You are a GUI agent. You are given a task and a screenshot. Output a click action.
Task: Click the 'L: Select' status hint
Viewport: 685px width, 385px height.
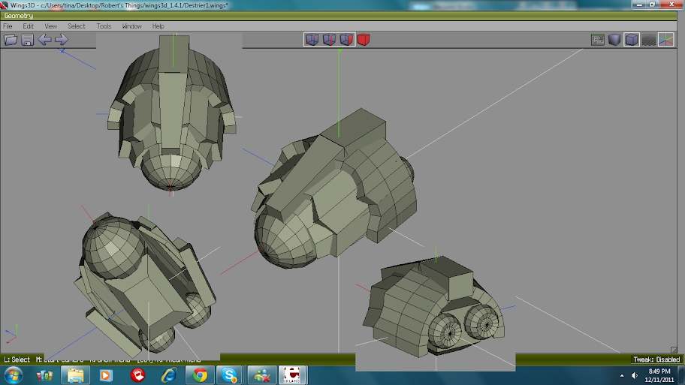click(x=17, y=359)
